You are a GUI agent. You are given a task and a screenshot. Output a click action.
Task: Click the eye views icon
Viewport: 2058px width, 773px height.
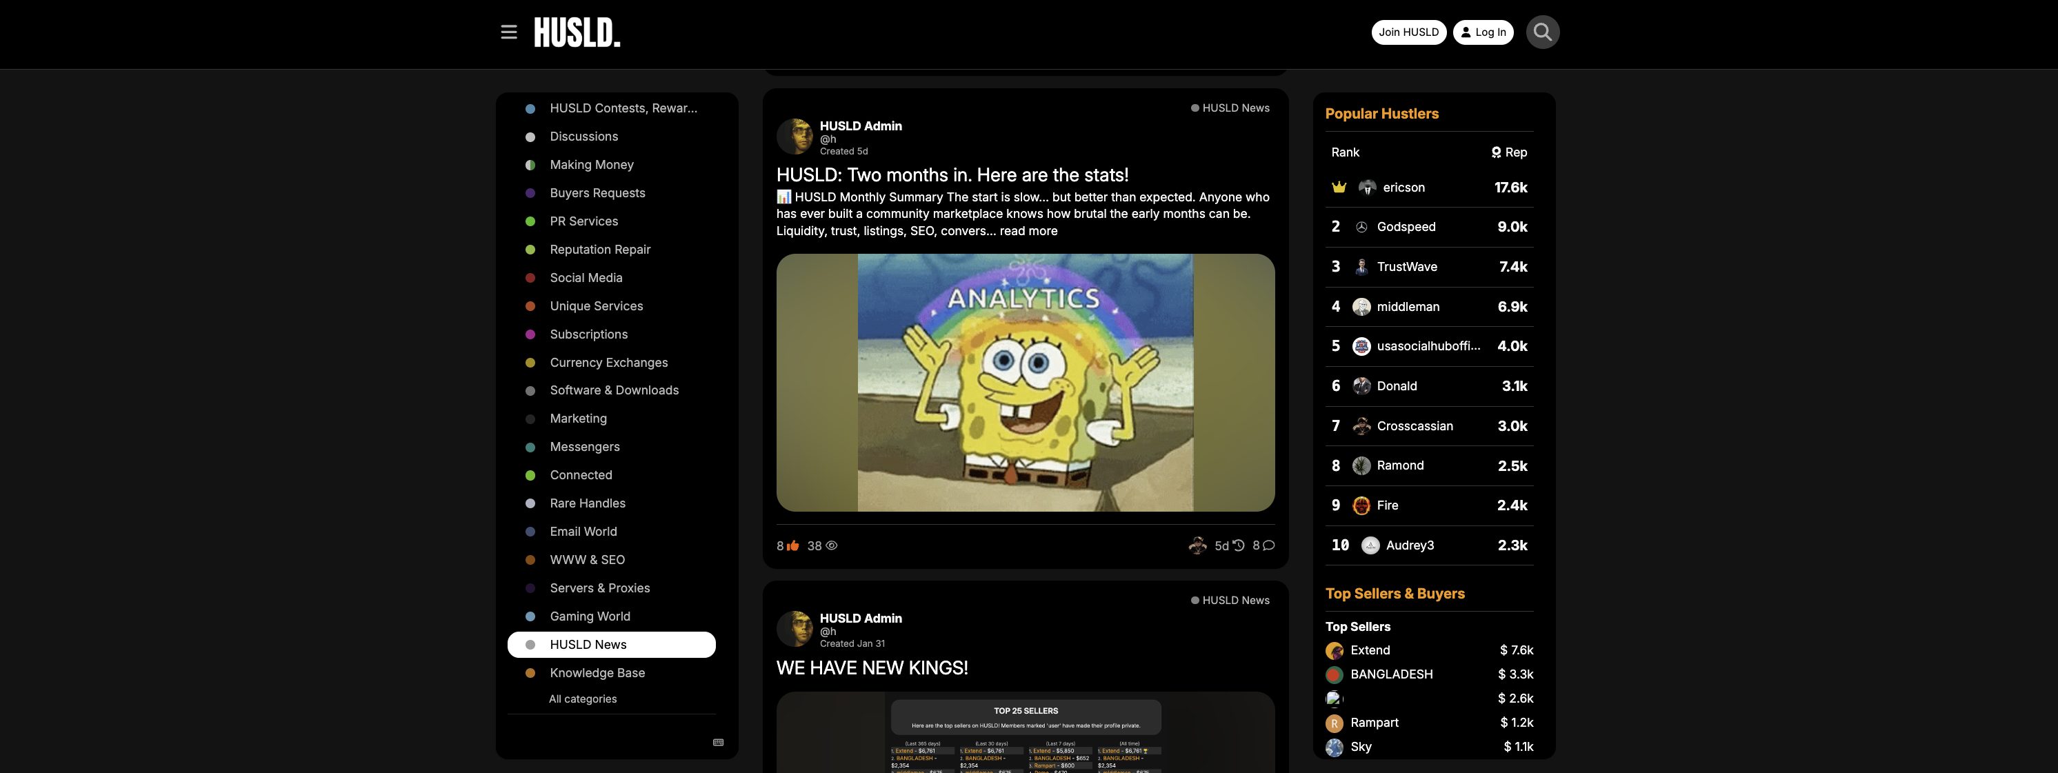tap(831, 546)
